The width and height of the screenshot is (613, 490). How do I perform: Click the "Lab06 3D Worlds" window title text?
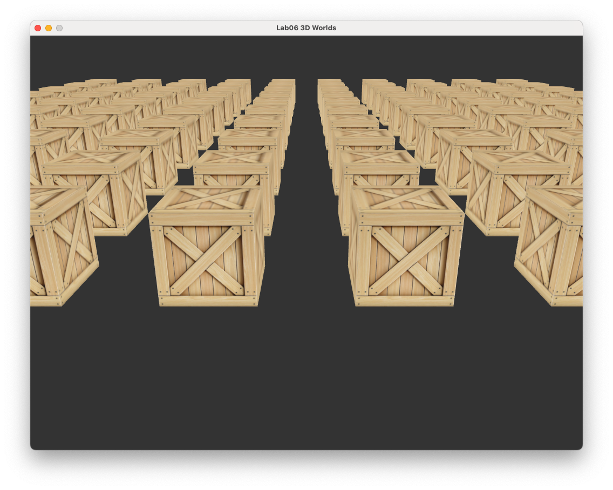point(306,28)
